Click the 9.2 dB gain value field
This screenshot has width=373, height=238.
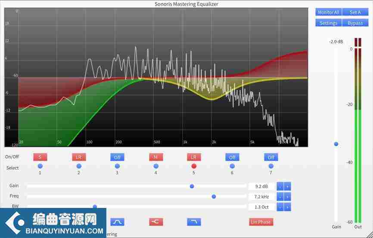(x=261, y=186)
